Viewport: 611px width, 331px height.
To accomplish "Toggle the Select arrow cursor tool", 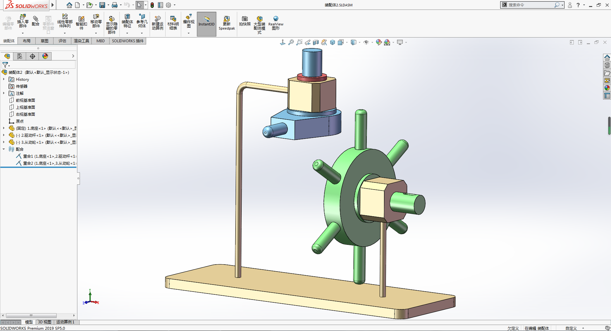I will pyautogui.click(x=139, y=5).
